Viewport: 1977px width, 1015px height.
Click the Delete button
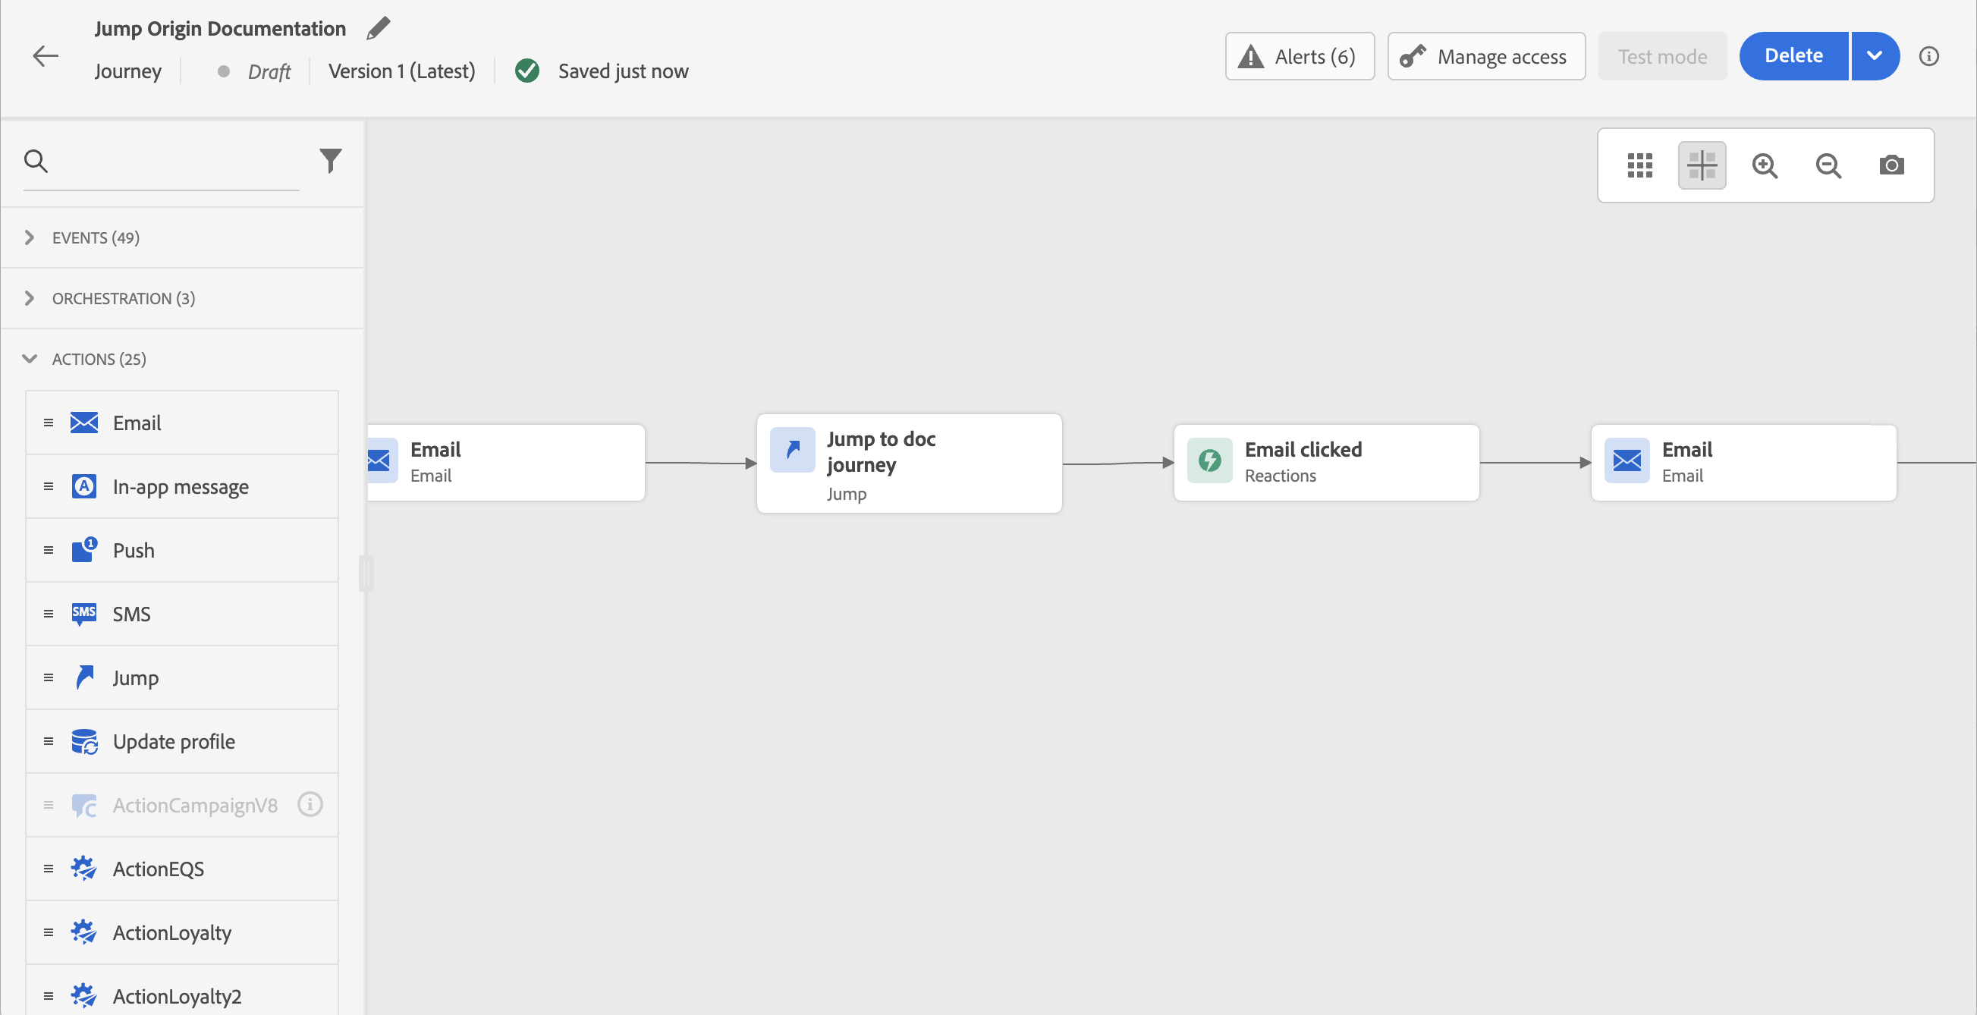click(x=1793, y=56)
